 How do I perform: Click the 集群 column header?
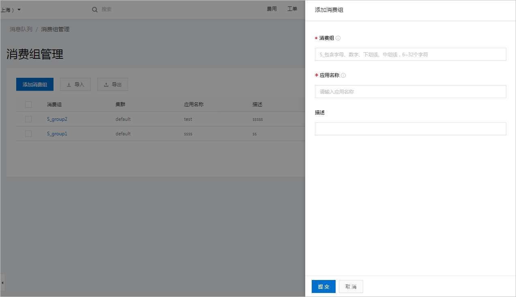pyautogui.click(x=120, y=105)
